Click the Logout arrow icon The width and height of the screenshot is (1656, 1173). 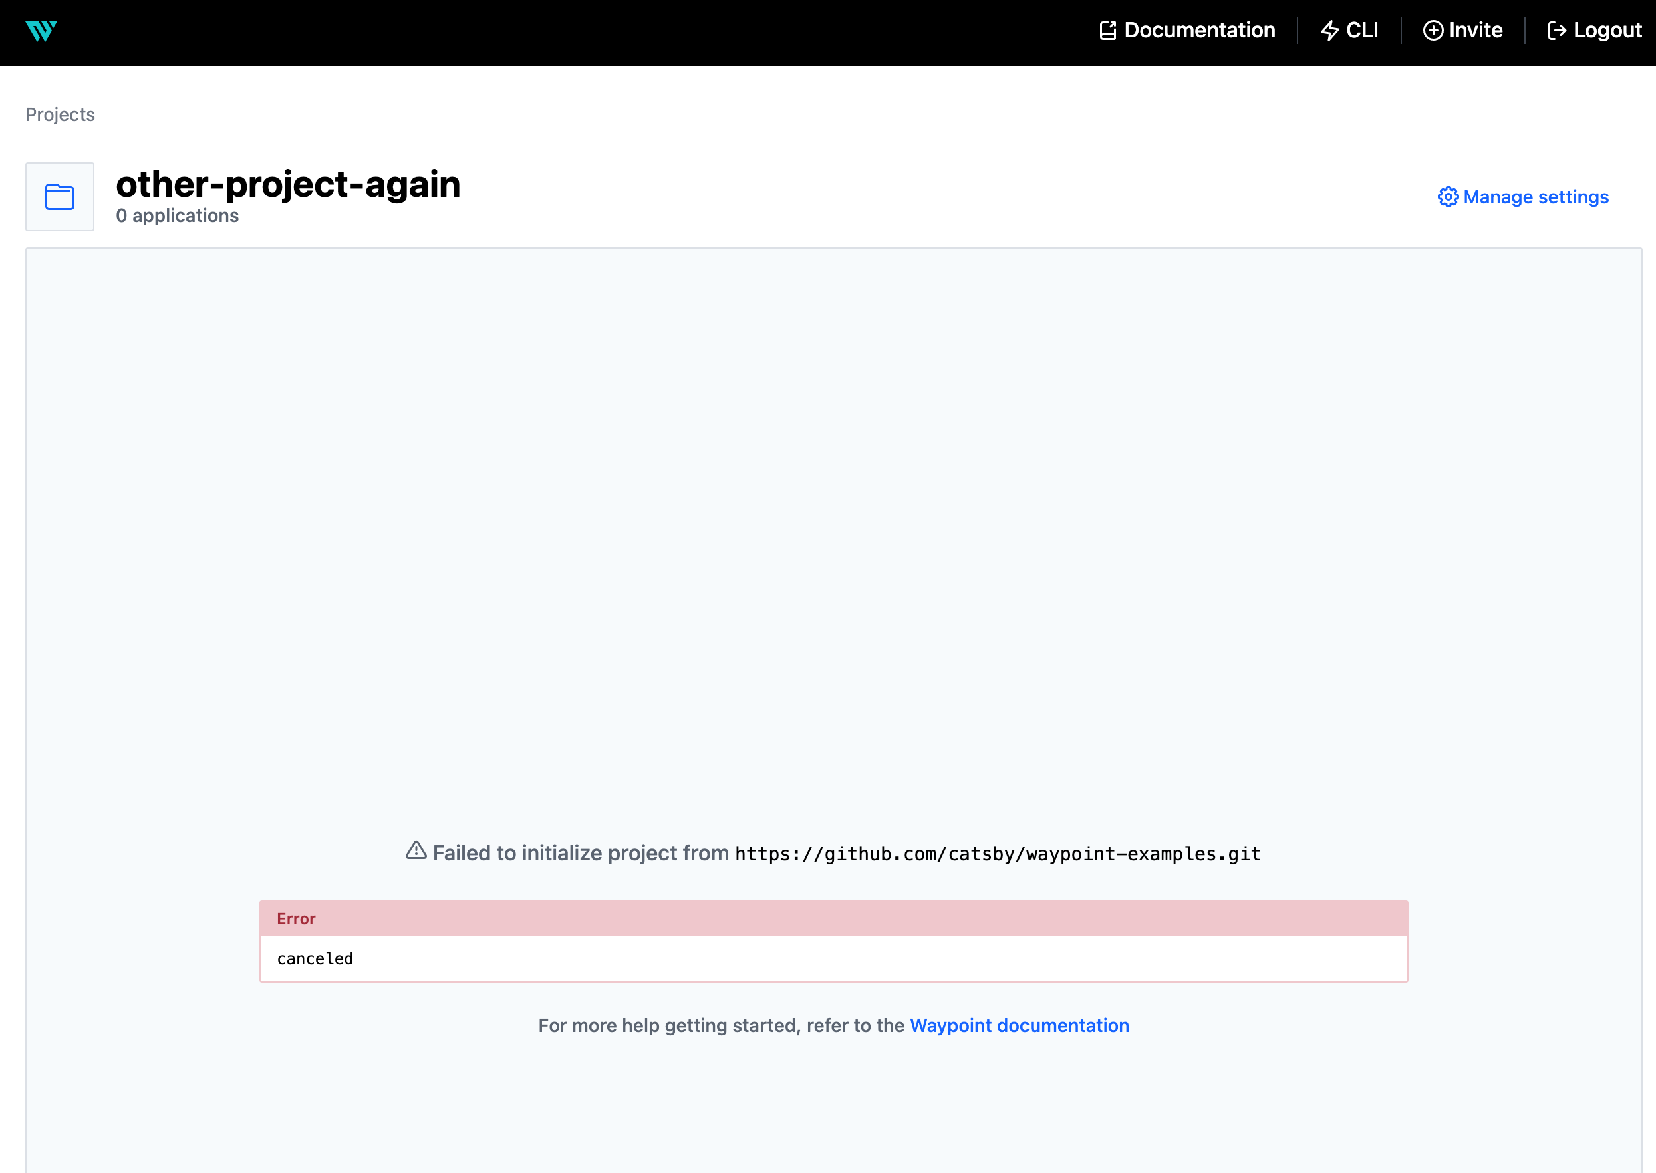pyautogui.click(x=1557, y=30)
